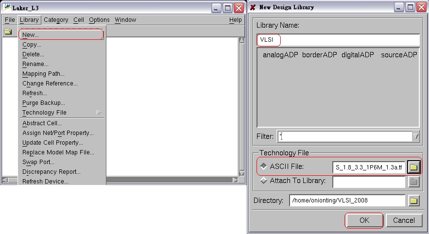Choose Delete... from Library menu
Viewport: 429px width, 234px height.
pyautogui.click(x=61, y=54)
